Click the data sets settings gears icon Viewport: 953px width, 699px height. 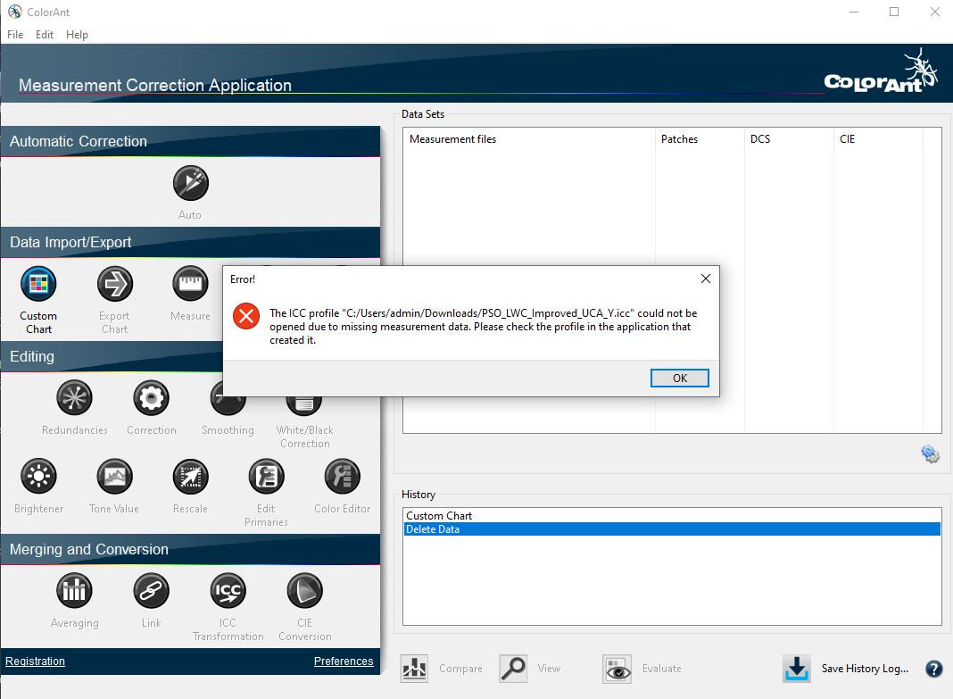930,454
